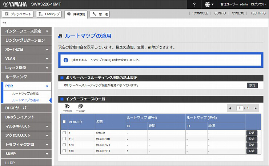Click the YAMAHA logo
The image size is (269, 166).
(15, 4)
